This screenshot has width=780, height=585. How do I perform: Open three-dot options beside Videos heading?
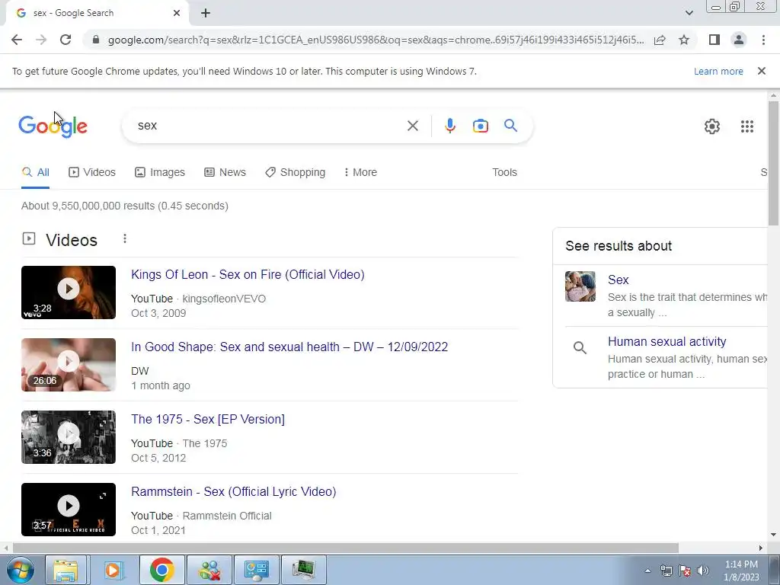point(125,238)
